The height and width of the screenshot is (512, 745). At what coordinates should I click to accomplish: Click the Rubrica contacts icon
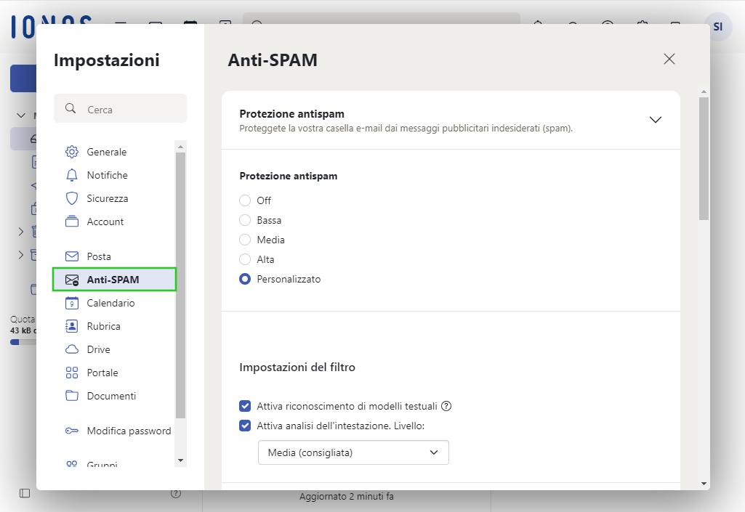[72, 326]
